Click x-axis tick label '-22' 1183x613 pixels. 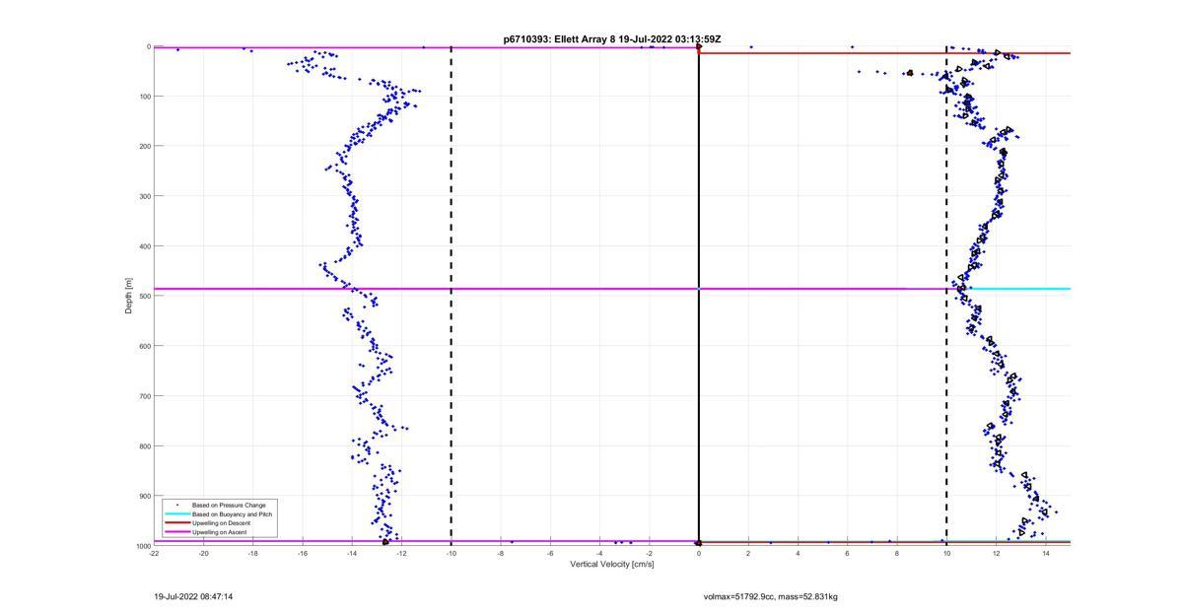pyautogui.click(x=154, y=553)
